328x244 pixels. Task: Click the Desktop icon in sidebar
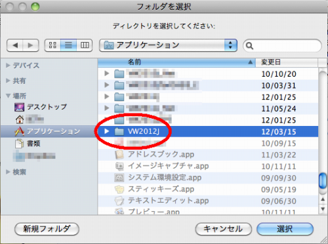click(19, 107)
